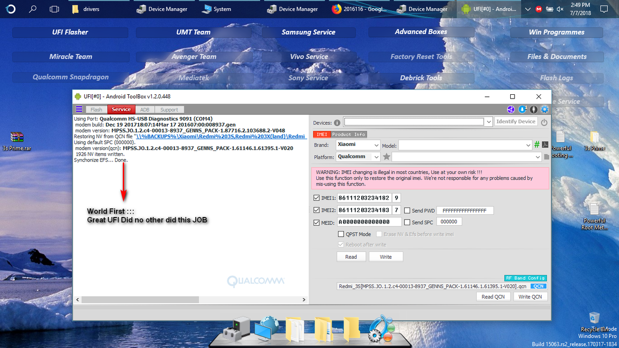Click the Read QCN button
619x348 pixels.
(493, 296)
